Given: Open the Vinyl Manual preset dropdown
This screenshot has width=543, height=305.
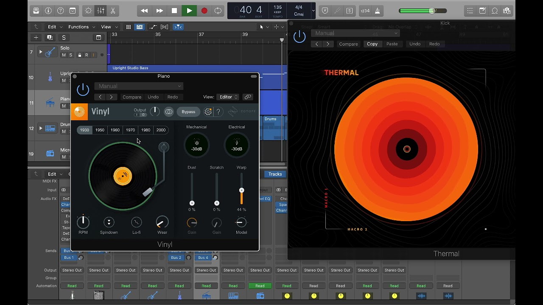Looking at the screenshot, I should tap(139, 86).
